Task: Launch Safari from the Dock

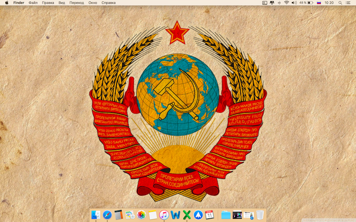Action: point(107,214)
